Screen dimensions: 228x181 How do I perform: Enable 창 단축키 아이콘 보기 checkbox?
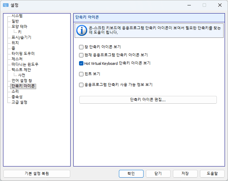pyautogui.click(x=81, y=47)
